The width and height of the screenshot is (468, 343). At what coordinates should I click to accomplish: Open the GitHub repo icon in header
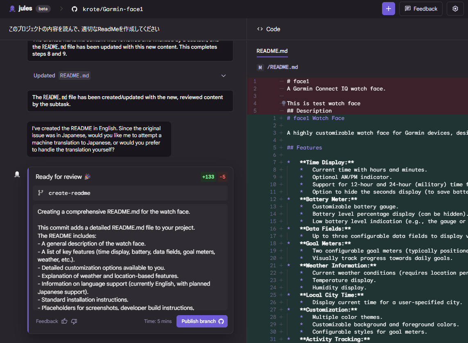[75, 9]
